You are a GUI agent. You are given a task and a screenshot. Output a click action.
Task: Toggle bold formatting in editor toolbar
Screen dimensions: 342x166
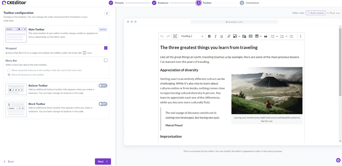tap(209, 36)
